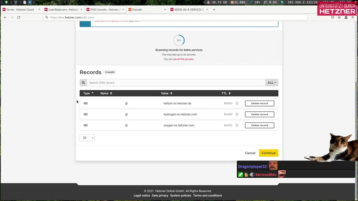The width and height of the screenshot is (358, 201).
Task: Click the hydrogen.ns.hetzner.com value
Action: (180, 114)
